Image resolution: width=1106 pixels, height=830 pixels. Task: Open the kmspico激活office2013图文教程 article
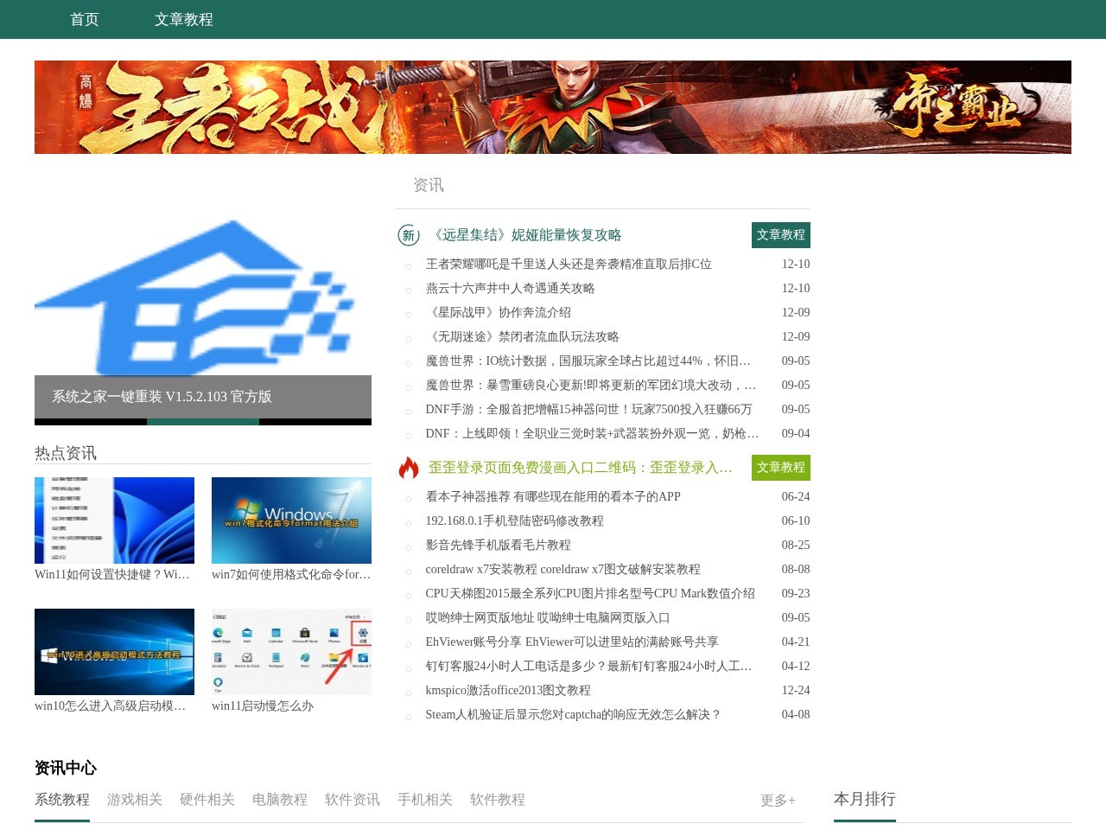(508, 690)
